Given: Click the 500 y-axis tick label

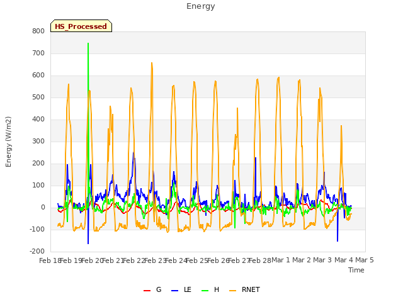Looking at the screenshot, I should tap(38, 98).
